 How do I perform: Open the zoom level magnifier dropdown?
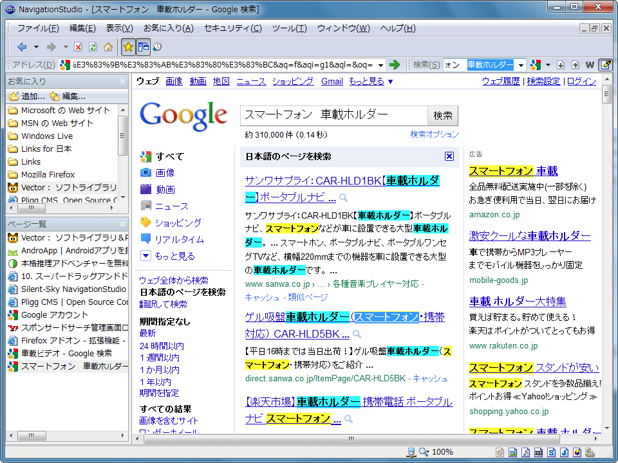click(x=425, y=452)
